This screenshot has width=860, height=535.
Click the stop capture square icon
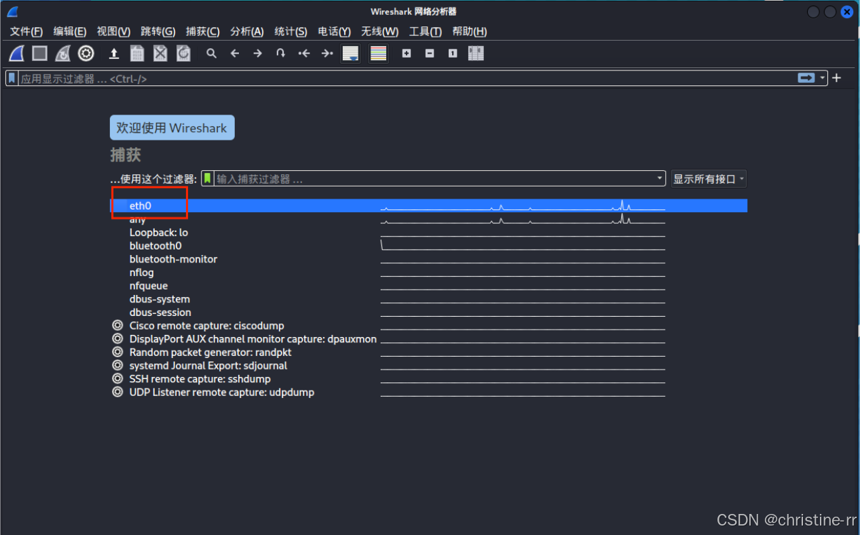[x=40, y=54]
